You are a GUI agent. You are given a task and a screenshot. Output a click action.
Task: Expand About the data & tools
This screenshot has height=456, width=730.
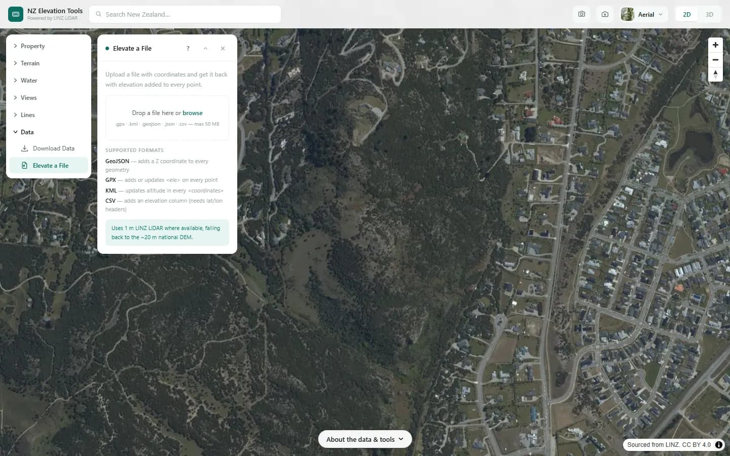(365, 439)
